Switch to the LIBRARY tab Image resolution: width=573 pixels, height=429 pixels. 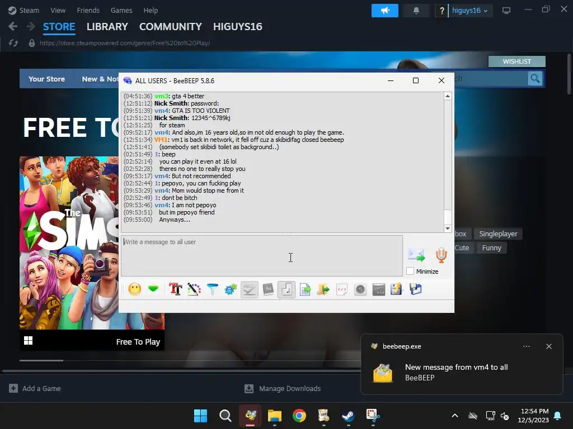coord(107,27)
